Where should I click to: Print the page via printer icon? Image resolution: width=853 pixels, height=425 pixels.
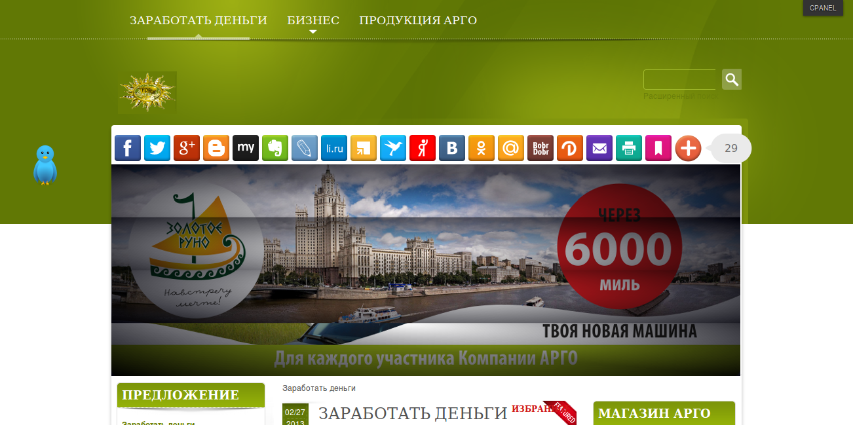tap(629, 148)
